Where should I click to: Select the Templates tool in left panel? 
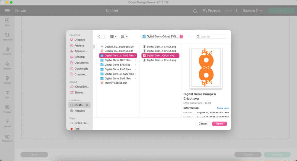tap(7, 36)
